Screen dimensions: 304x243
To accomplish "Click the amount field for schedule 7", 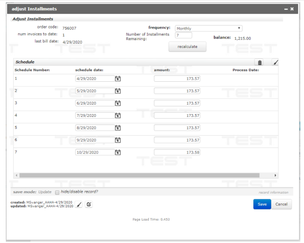I will [x=177, y=152].
